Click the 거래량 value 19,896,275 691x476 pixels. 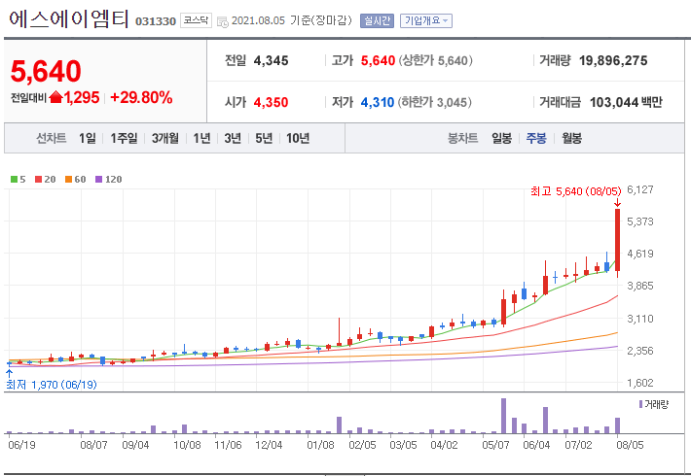[613, 60]
